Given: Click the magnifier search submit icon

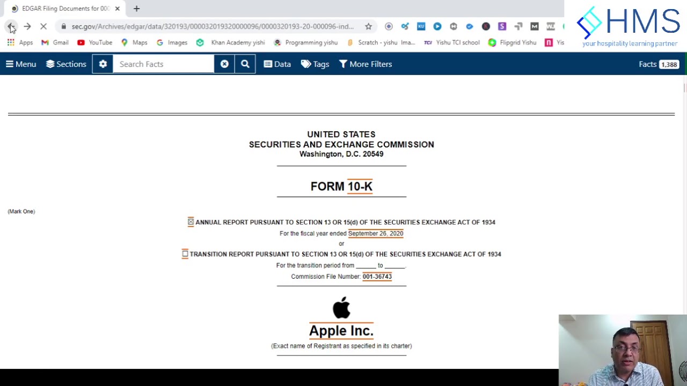Looking at the screenshot, I should (245, 64).
